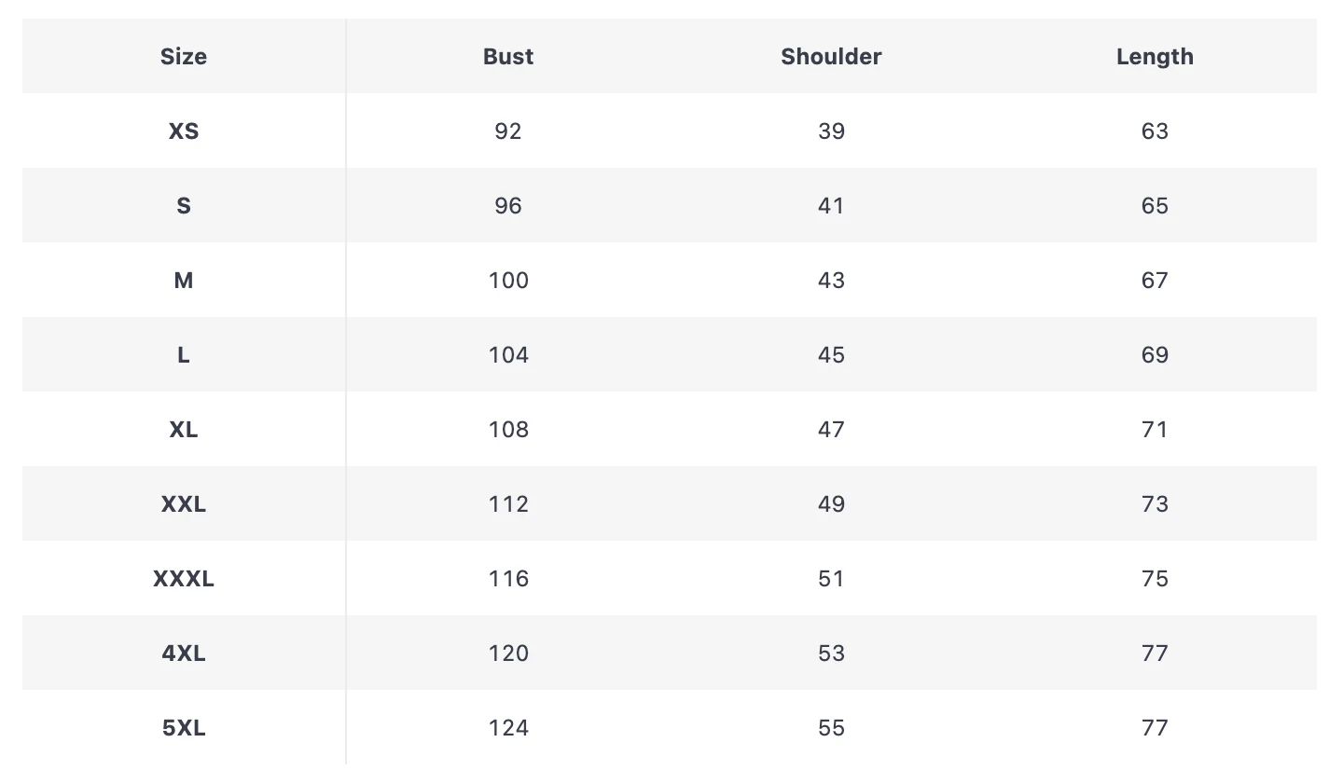Click the length value 77 in 5XL row

click(x=1155, y=728)
